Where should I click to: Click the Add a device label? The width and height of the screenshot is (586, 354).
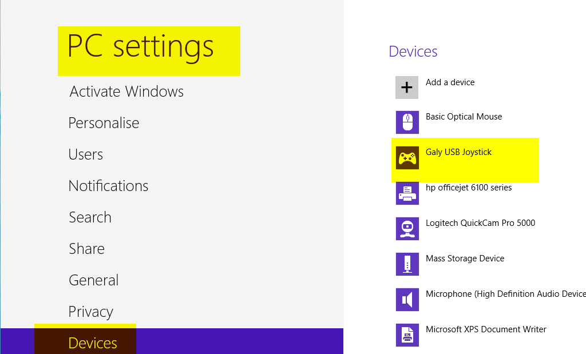[x=450, y=82]
